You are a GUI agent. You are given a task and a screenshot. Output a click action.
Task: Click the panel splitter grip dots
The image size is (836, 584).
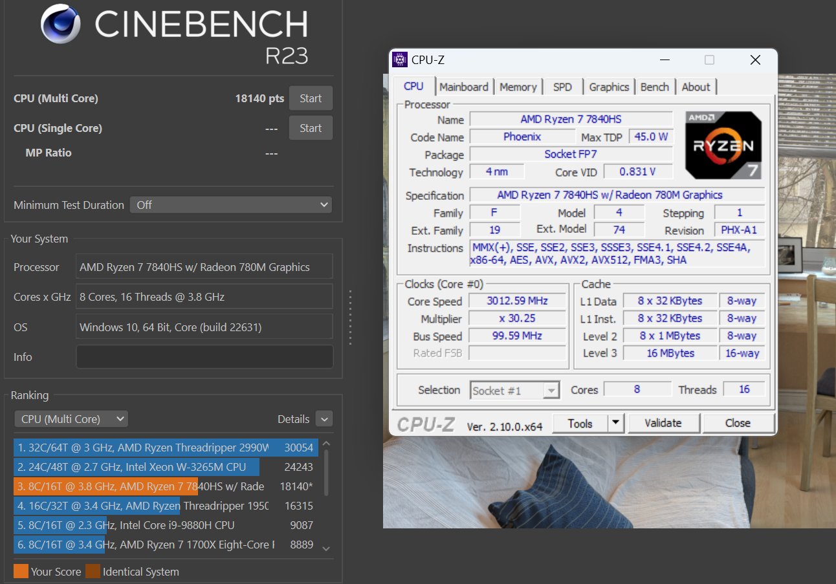[x=350, y=318]
